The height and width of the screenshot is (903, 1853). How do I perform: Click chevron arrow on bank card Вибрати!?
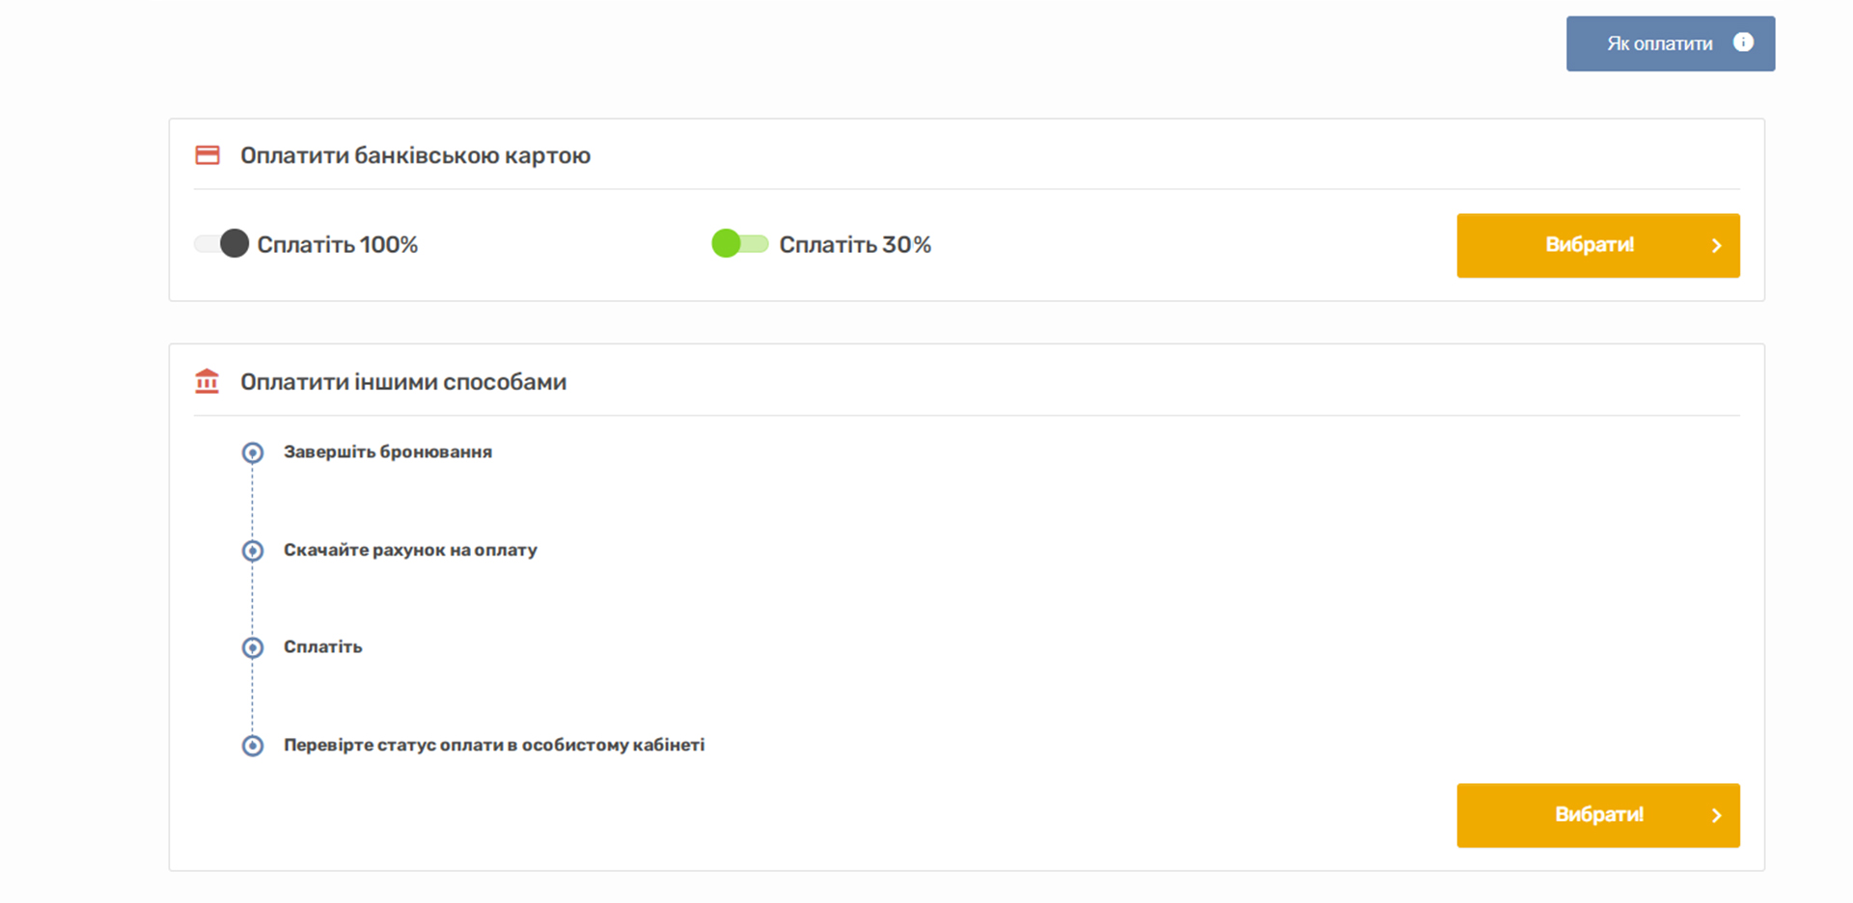point(1717,246)
